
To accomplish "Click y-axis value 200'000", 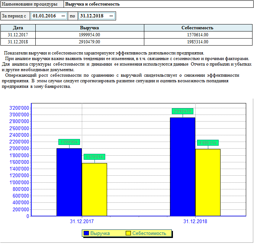I will coord(20,209).
